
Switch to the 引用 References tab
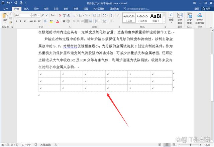click(56, 9)
